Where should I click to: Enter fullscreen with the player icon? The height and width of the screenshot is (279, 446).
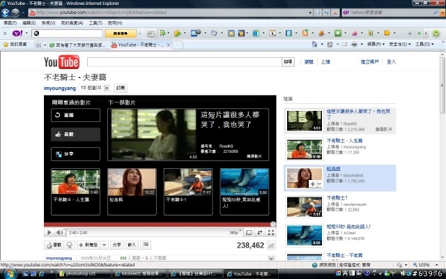[271, 232]
